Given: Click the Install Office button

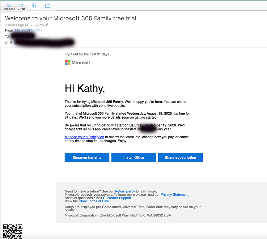Looking at the screenshot, I should 134,157.
